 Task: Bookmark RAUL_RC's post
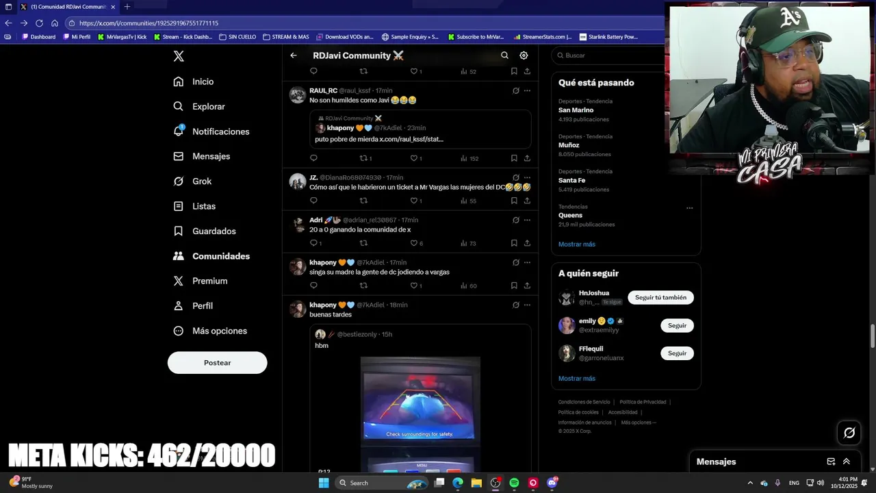coord(514,158)
